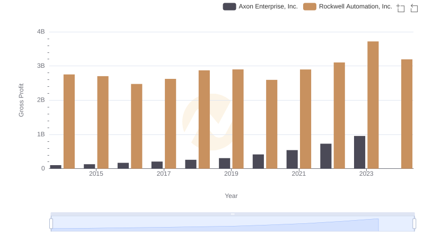This screenshot has height=244, width=424.
Task: Click the 4B y-axis label
Action: [x=41, y=32]
